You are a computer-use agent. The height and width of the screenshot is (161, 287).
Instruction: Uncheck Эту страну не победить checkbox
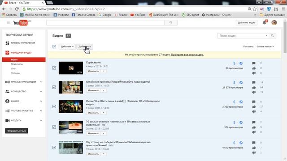54,147
